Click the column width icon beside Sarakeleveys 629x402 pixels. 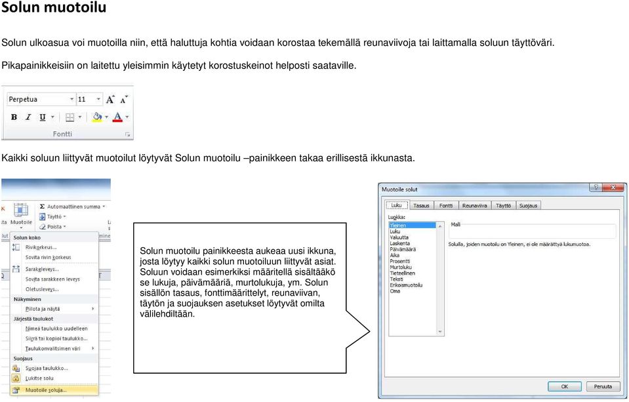tap(16, 269)
